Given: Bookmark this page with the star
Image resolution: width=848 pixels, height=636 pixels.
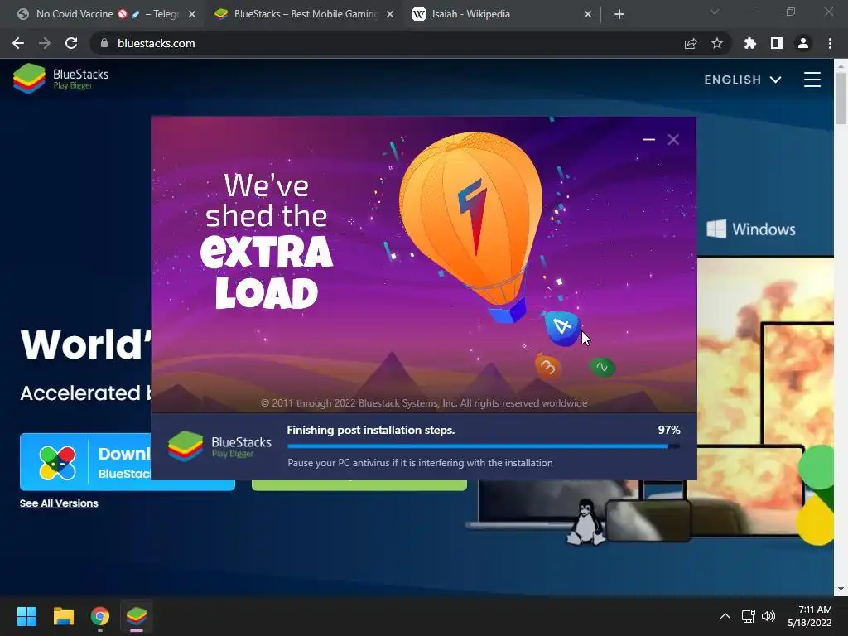Looking at the screenshot, I should tap(717, 43).
